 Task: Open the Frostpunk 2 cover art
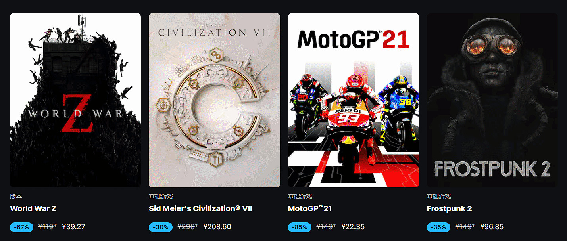pos(492,100)
